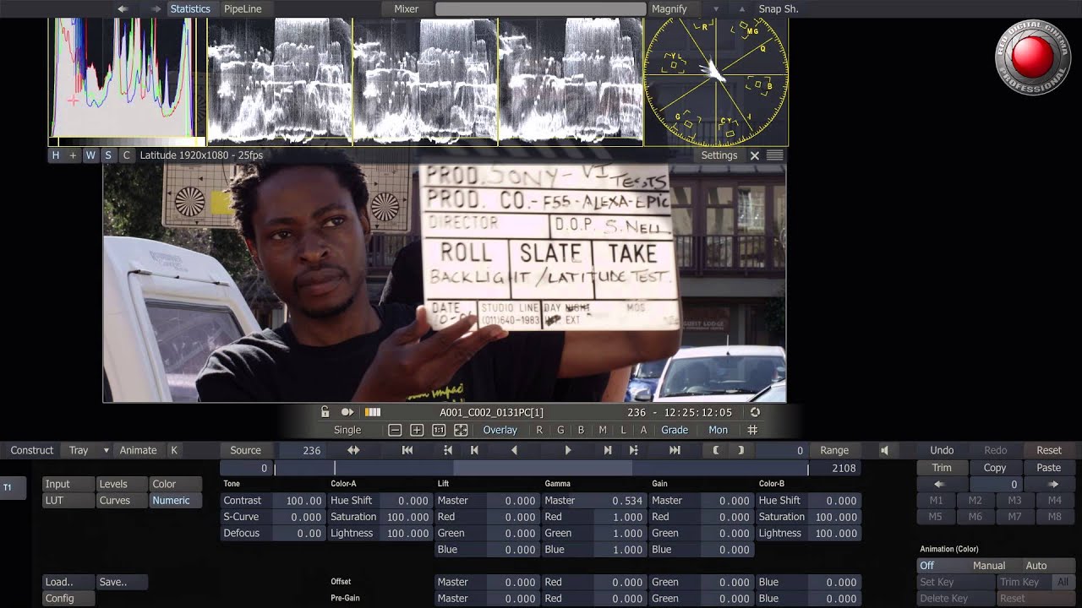Open the Mixer panel
This screenshot has height=608, width=1082.
(x=407, y=8)
